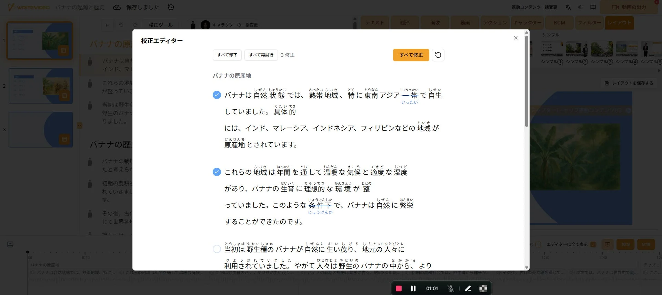Click キャラクターの一括変更
Image resolution: width=662 pixels, height=295 pixels.
pyautogui.click(x=235, y=25)
